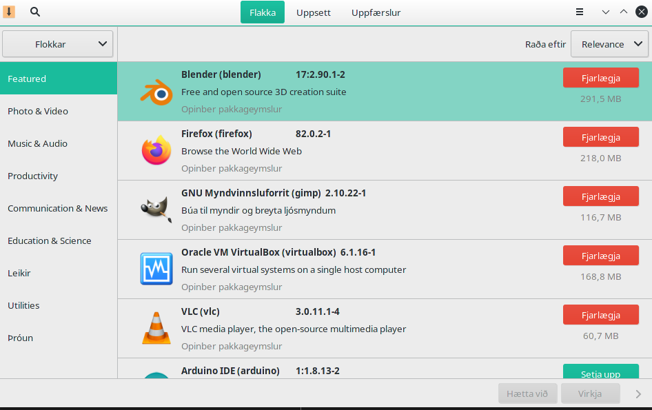Select the VLC (vlc) package title
The image size is (652, 410).
point(201,311)
